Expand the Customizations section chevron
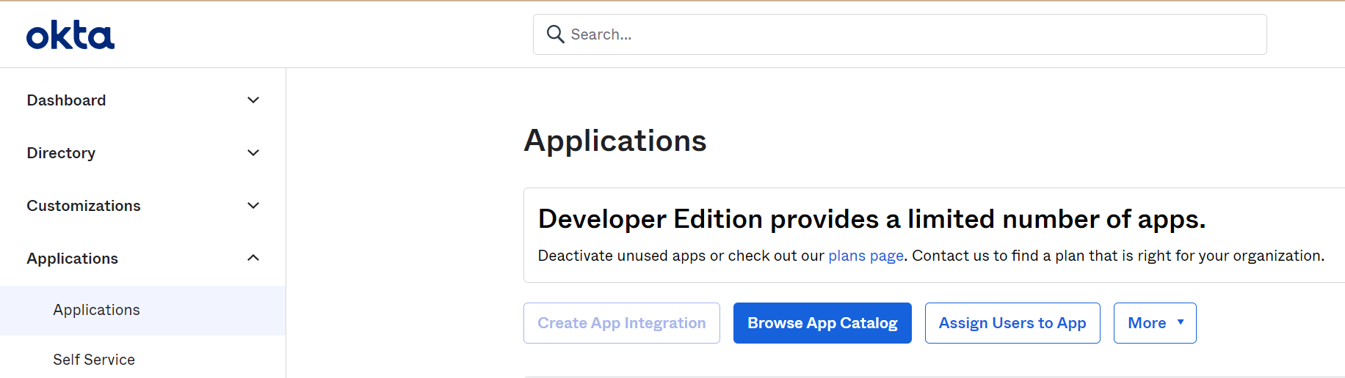The height and width of the screenshot is (378, 1345). click(x=253, y=206)
